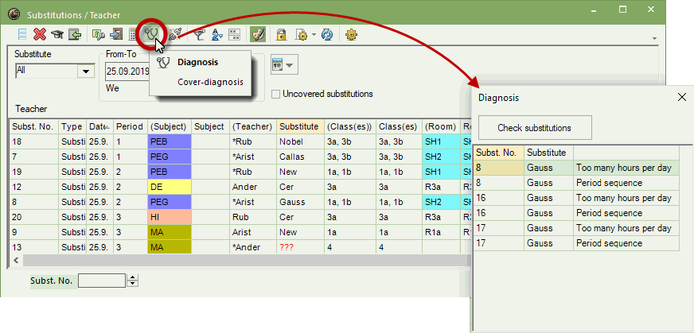The width and height of the screenshot is (694, 333).
Task: Click the graduation cap teacher icon
Action: point(57,34)
